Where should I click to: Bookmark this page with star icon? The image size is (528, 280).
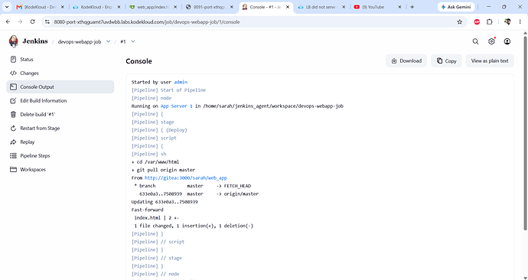460,22
